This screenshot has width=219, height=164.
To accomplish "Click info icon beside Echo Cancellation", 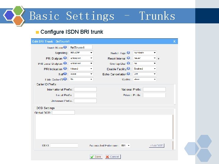I will click(x=128, y=73).
